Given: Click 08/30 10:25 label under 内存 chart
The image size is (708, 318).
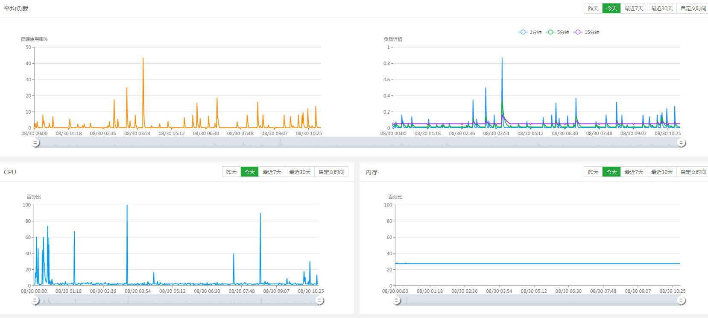Looking at the screenshot, I should click(673, 291).
